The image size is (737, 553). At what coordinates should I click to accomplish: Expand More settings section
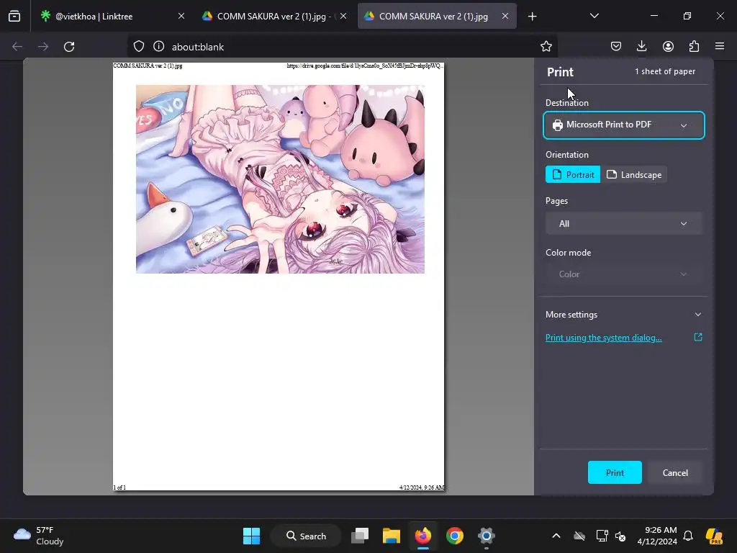pos(624,315)
